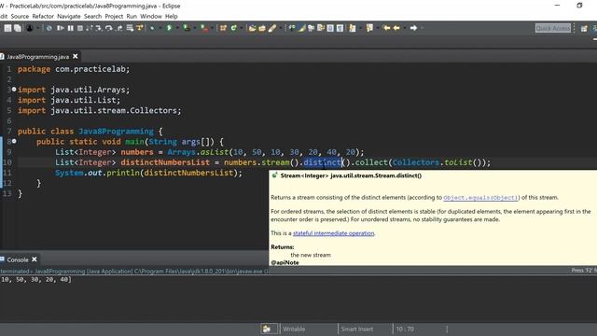Click the Step Return icon

click(x=119, y=28)
